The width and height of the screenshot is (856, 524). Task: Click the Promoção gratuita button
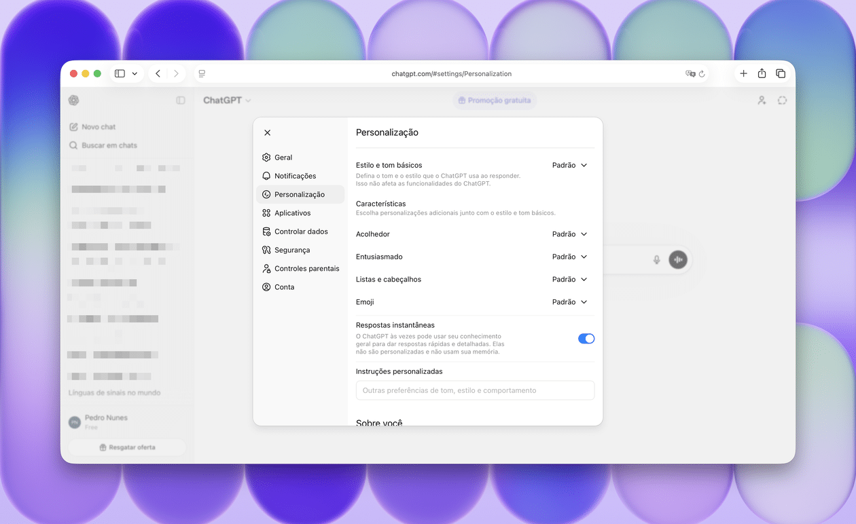click(494, 100)
